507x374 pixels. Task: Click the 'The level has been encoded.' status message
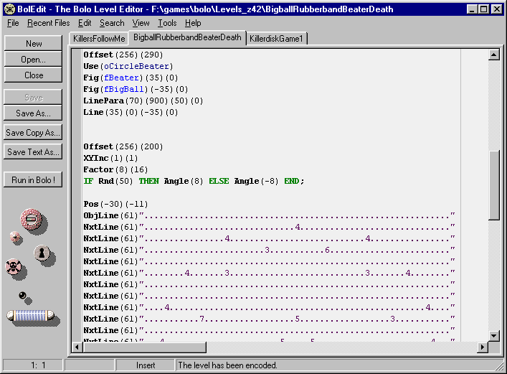point(227,365)
